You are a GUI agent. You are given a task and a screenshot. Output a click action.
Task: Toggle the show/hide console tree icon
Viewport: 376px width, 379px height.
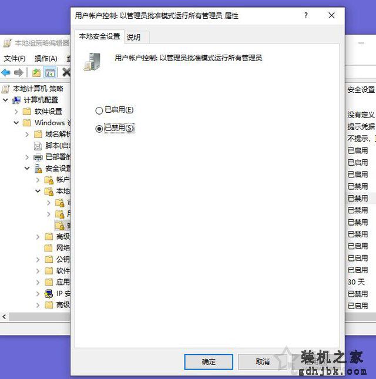(50, 72)
